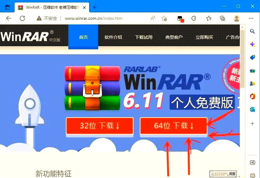The height and width of the screenshot is (178, 260).
Task: Open 下载试用 menu item
Action: click(x=144, y=37)
